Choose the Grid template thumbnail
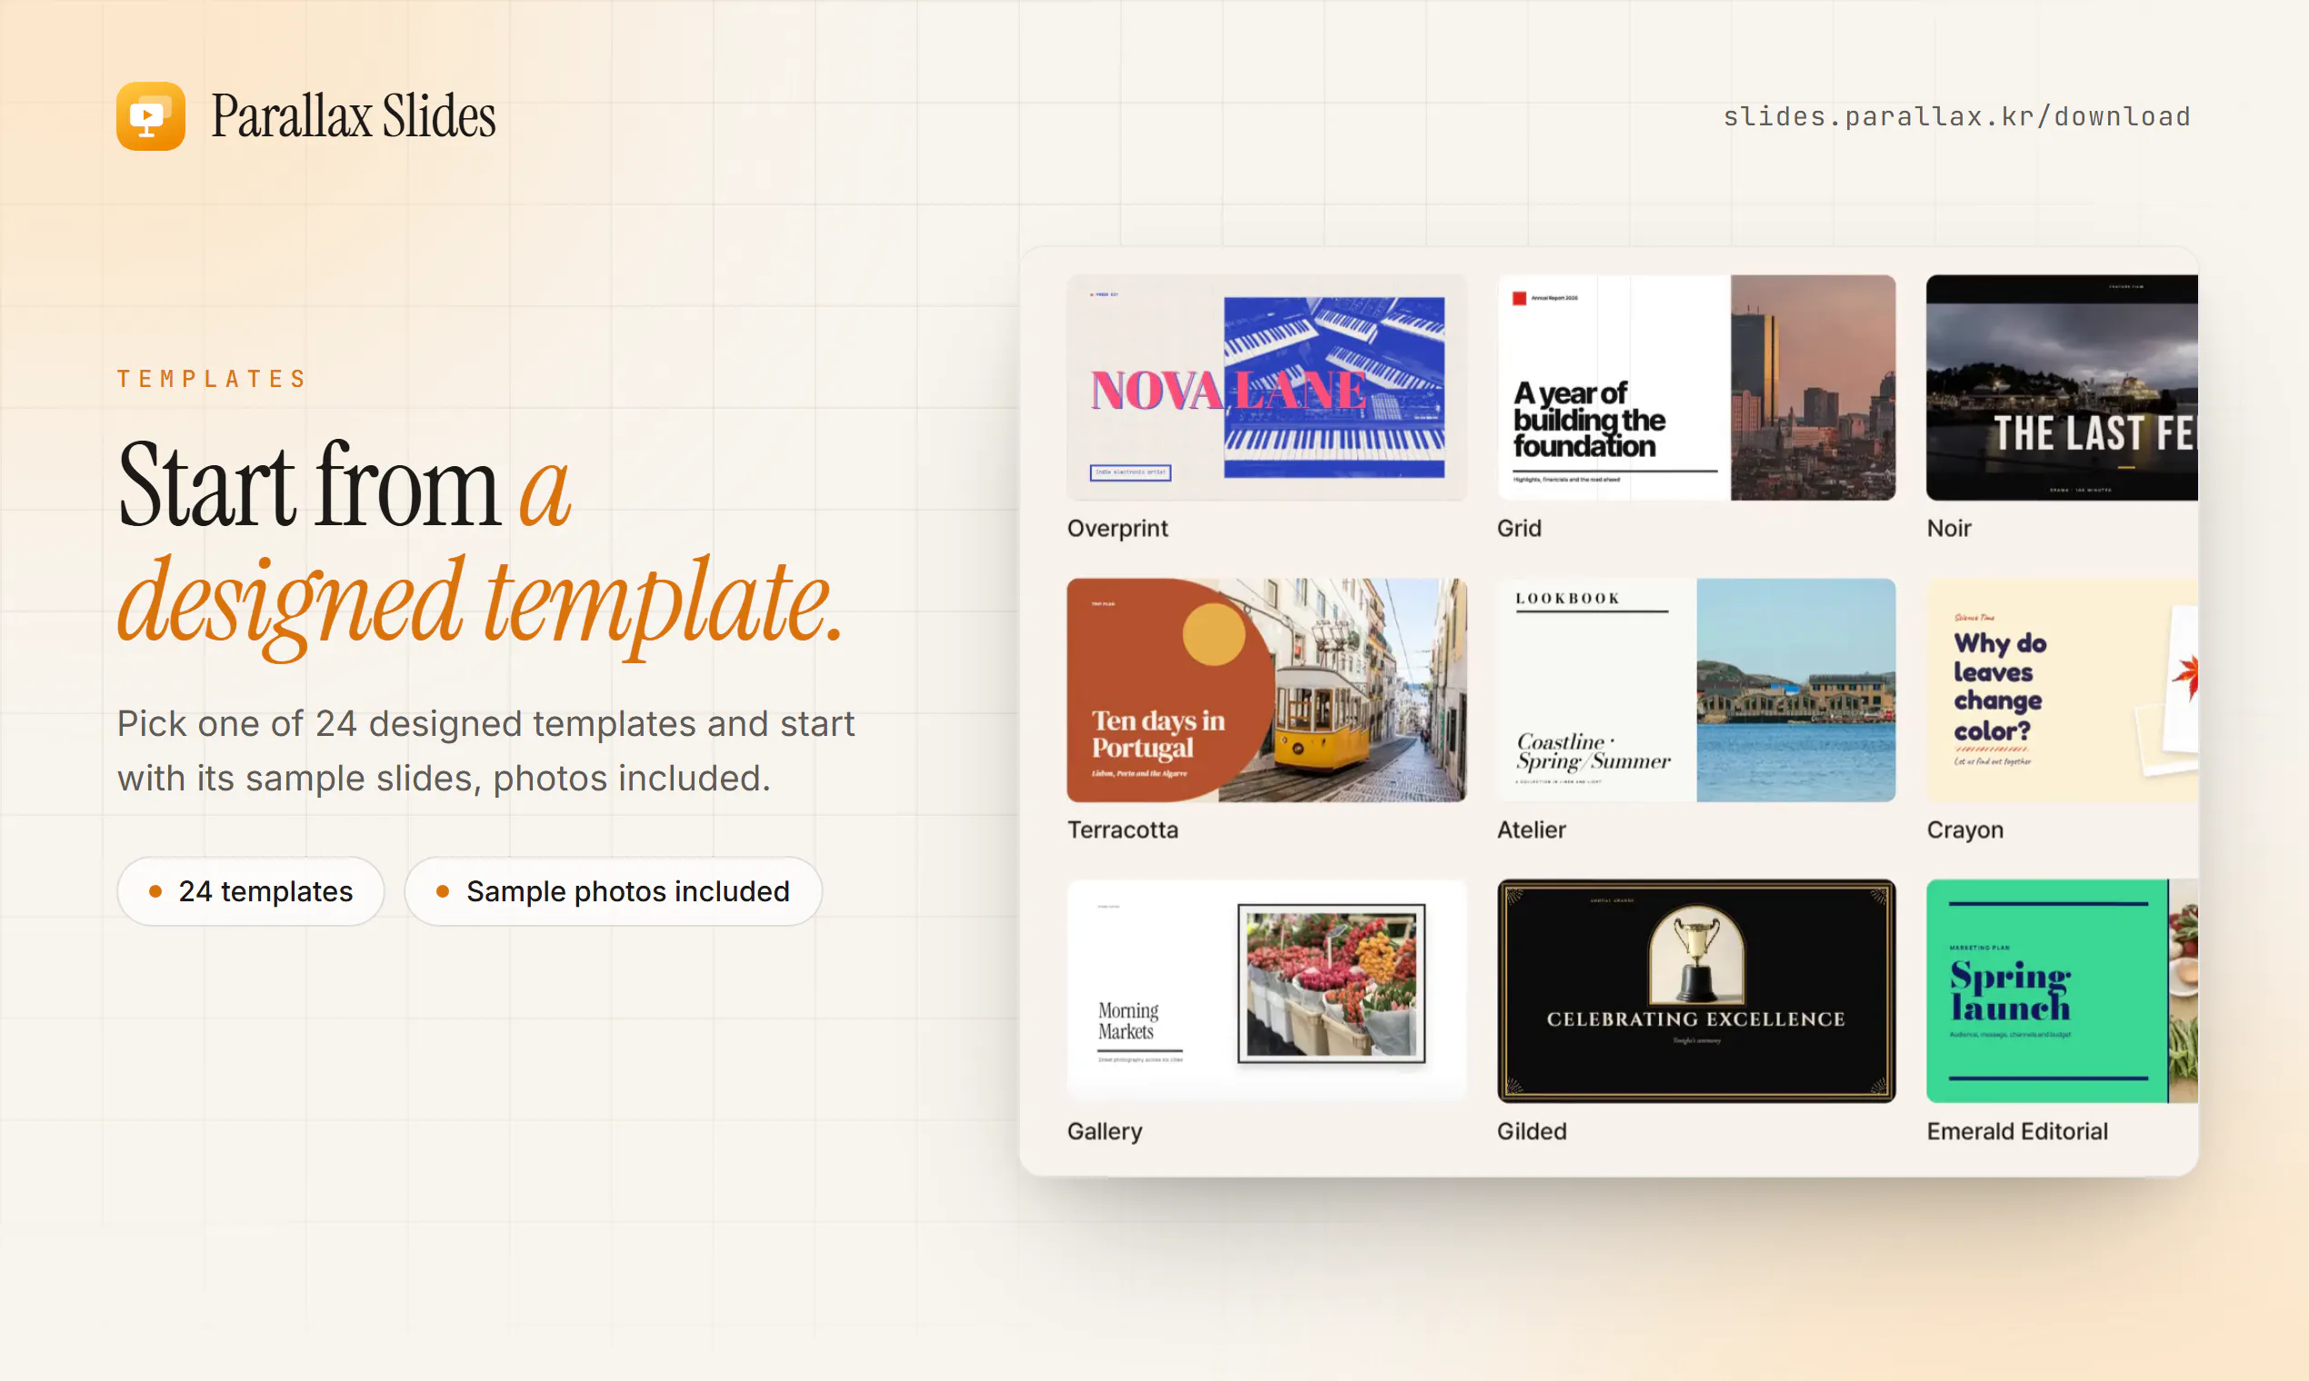This screenshot has height=1381, width=2309. (1695, 387)
